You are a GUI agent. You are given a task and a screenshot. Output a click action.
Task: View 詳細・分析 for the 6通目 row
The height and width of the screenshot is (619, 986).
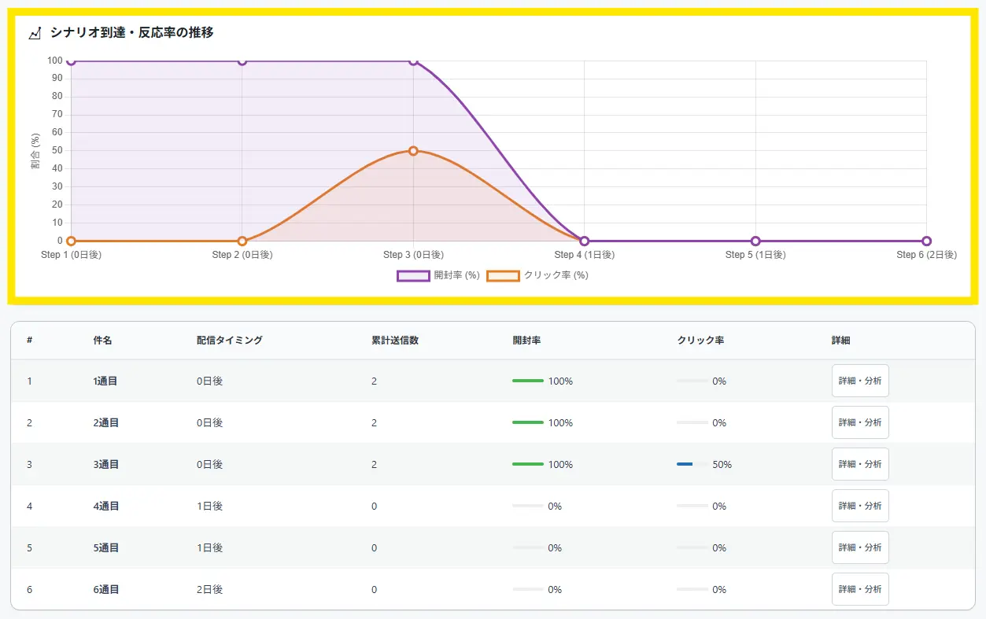[860, 589]
